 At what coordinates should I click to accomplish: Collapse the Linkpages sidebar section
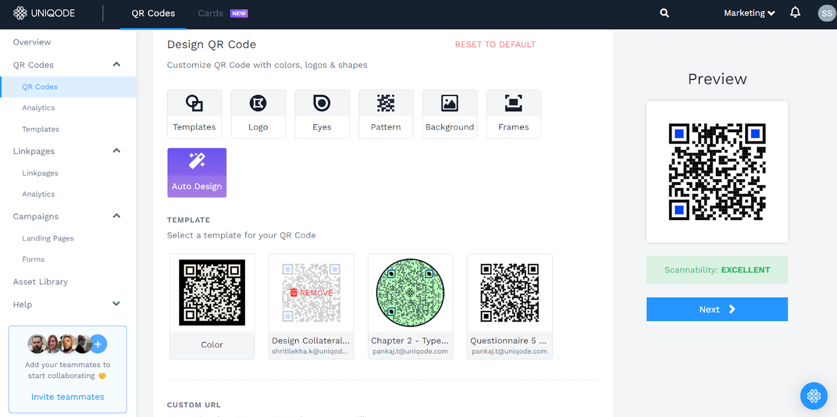[x=116, y=151]
